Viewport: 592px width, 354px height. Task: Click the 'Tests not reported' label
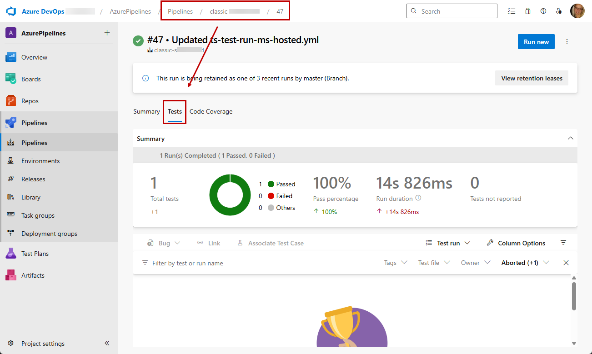(496, 199)
